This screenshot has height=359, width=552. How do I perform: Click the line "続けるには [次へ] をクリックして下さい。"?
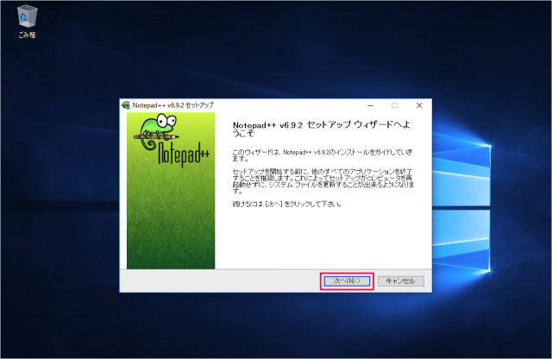tap(287, 204)
